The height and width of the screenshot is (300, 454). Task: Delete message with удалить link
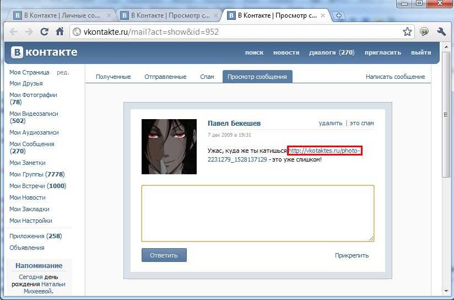coord(331,123)
